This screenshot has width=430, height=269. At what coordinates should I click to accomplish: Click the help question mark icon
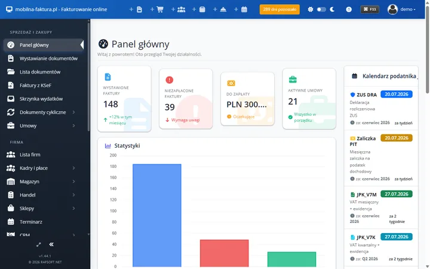349,10
